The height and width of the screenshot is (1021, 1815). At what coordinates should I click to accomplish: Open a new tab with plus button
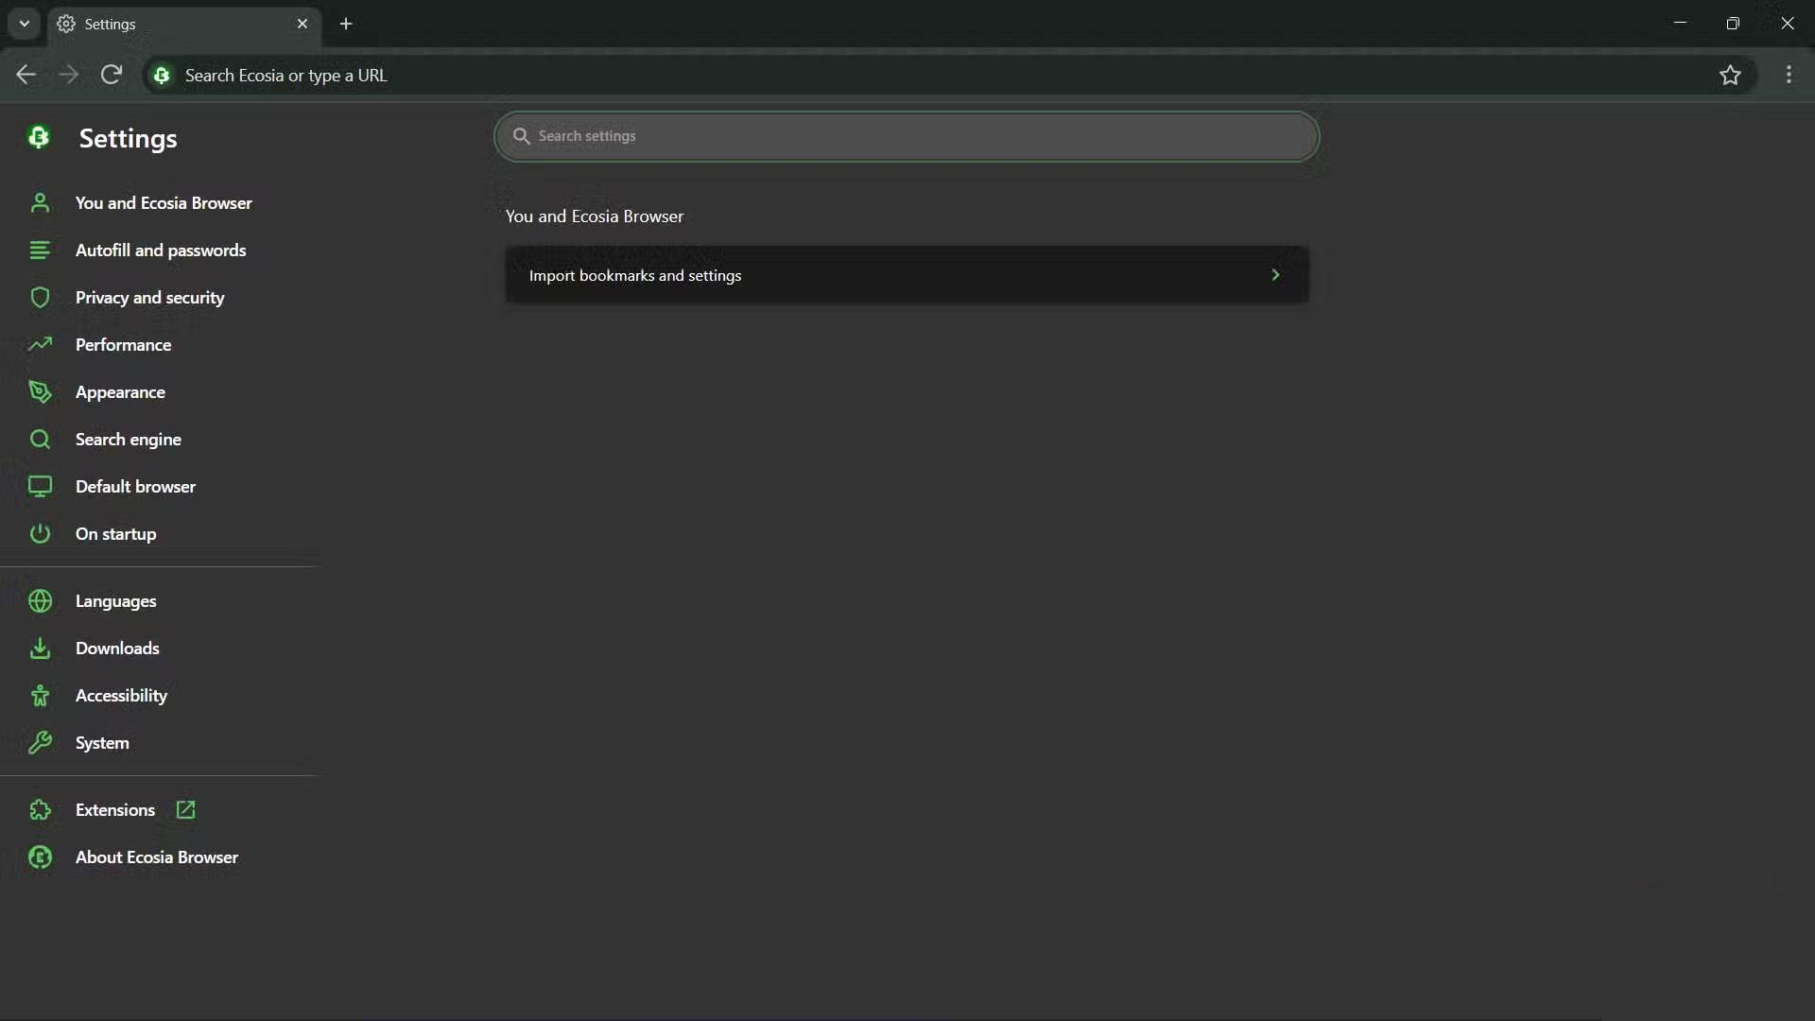[x=346, y=24]
